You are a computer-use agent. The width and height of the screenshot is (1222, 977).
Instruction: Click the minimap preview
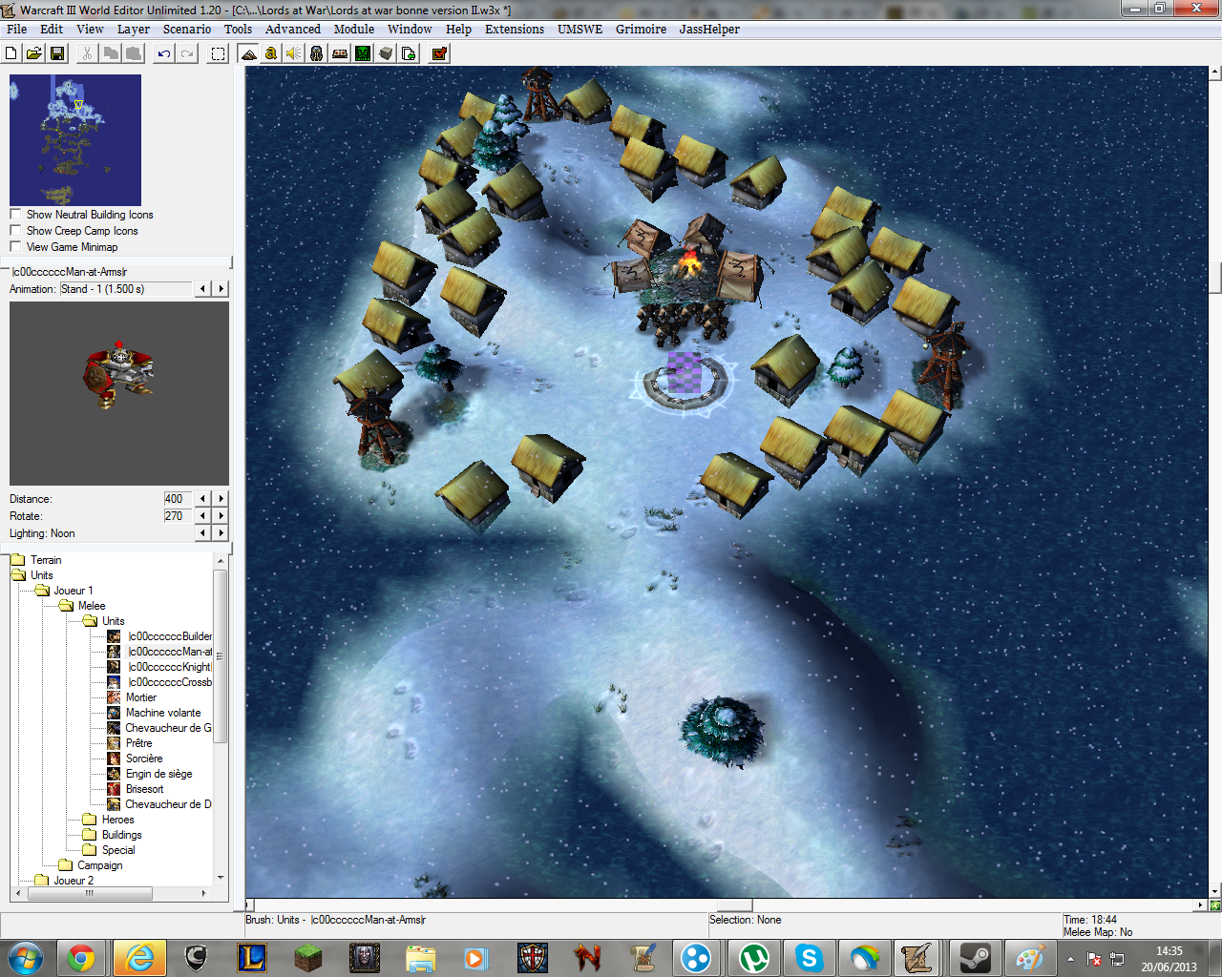click(75, 139)
